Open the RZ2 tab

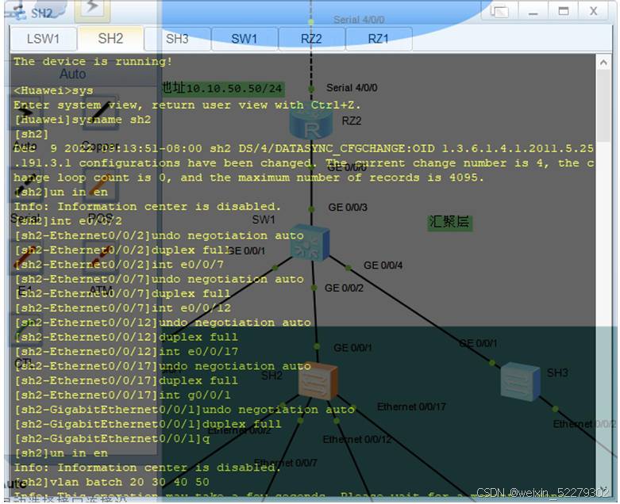click(311, 39)
